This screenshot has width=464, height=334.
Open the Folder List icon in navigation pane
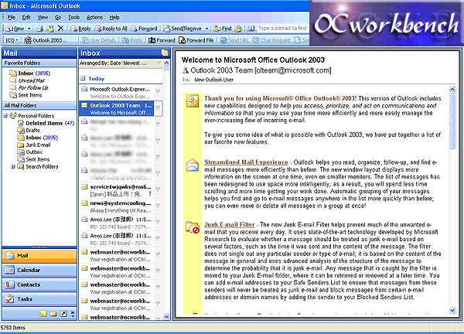tap(53, 314)
